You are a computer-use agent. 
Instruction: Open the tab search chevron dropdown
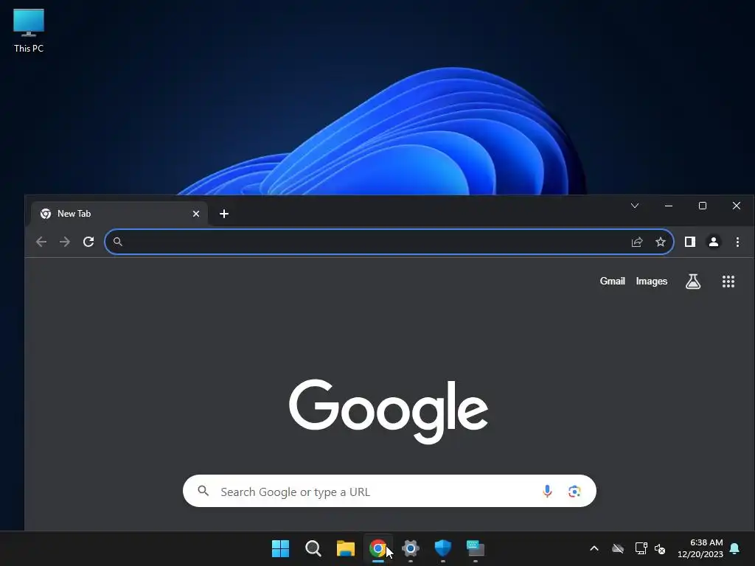(x=635, y=206)
